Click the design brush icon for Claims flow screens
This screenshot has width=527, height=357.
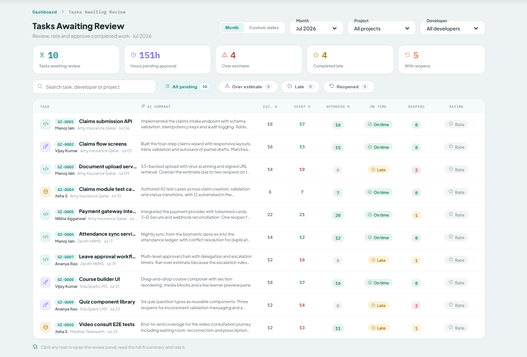[x=45, y=147]
